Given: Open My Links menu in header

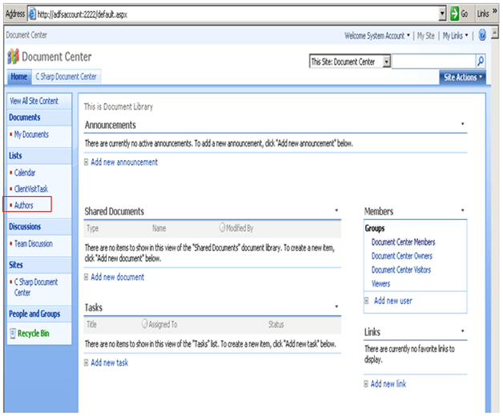Looking at the screenshot, I should [x=456, y=36].
